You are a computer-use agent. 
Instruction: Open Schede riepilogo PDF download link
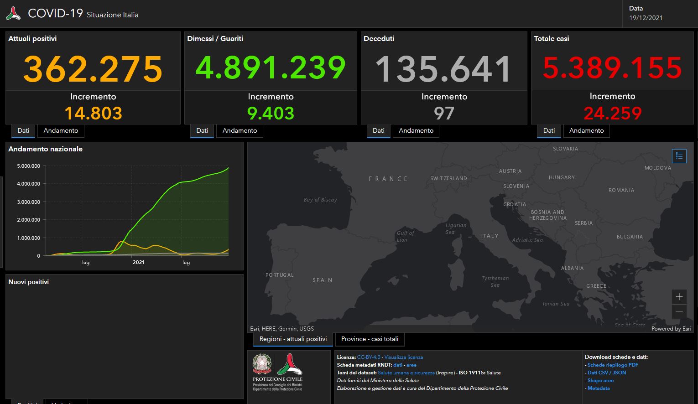click(612, 365)
